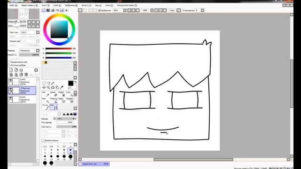Select the Pen tool
301x169 pixels.
[x=46, y=94]
